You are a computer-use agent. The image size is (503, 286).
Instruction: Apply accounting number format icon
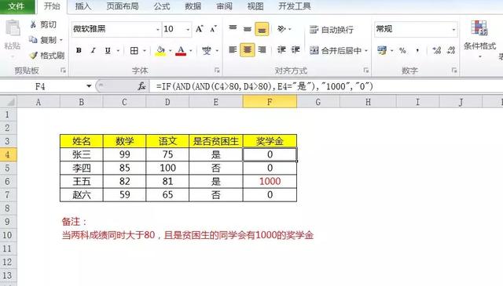coord(382,50)
